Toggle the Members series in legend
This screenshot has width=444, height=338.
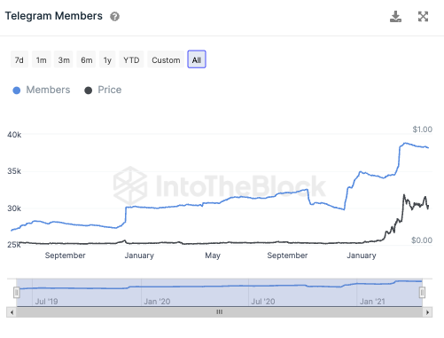coord(42,90)
